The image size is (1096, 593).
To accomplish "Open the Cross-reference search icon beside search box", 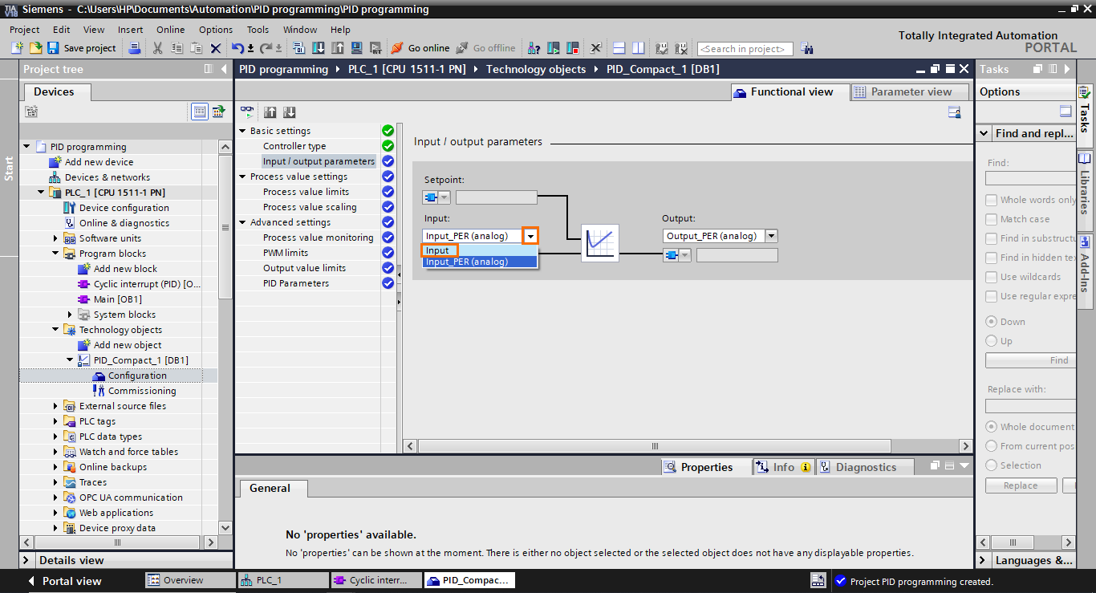I will tap(807, 49).
